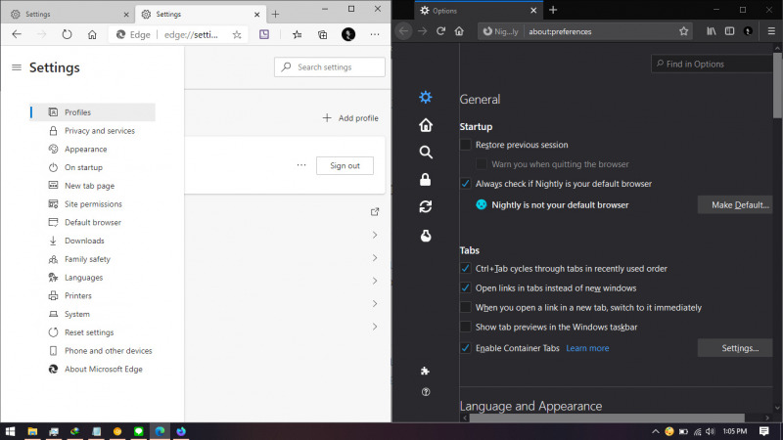This screenshot has width=783, height=440.
Task: Select Reset settings in Edge
Action: (x=92, y=332)
